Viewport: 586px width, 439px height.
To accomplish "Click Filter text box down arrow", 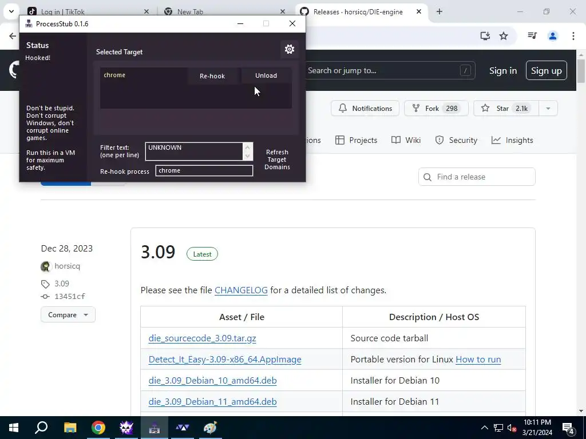I will click(247, 155).
